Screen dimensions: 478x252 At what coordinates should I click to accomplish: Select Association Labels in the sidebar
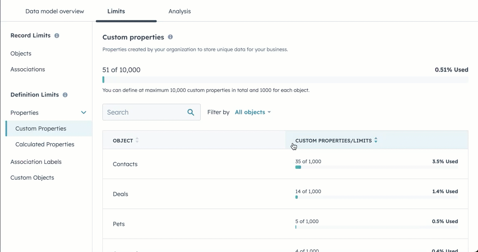(x=36, y=162)
